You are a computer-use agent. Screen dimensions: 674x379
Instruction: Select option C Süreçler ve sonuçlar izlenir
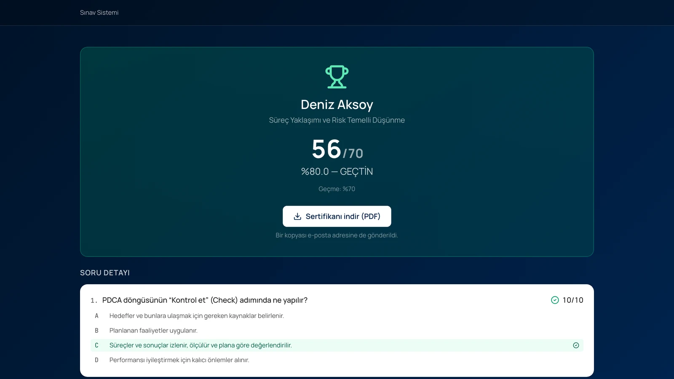[337, 345]
